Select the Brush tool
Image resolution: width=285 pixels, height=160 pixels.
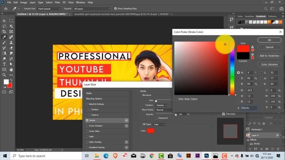pos(4,43)
